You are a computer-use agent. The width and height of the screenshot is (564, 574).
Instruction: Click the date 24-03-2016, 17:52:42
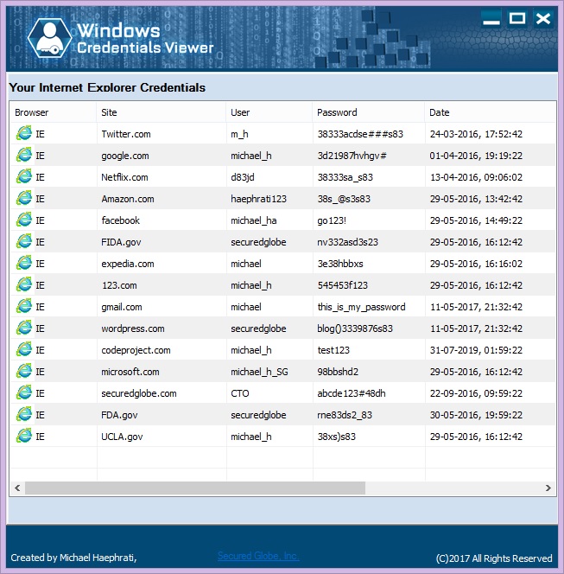[476, 134]
